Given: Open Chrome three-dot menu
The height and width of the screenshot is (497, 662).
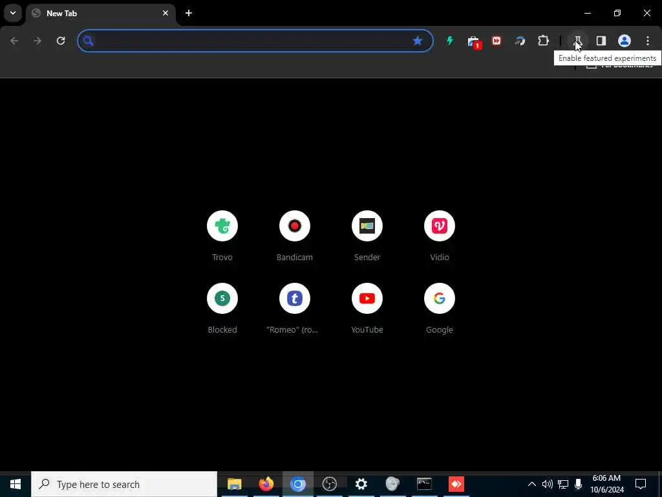Looking at the screenshot, I should (x=648, y=41).
